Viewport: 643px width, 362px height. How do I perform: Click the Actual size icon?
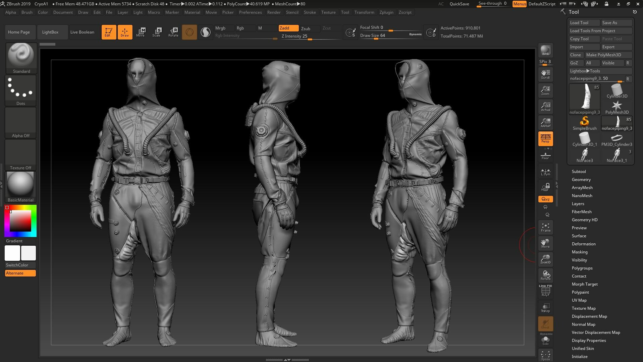tap(545, 107)
